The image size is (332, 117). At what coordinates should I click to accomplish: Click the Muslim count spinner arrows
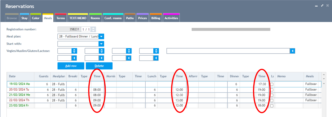(102, 51)
